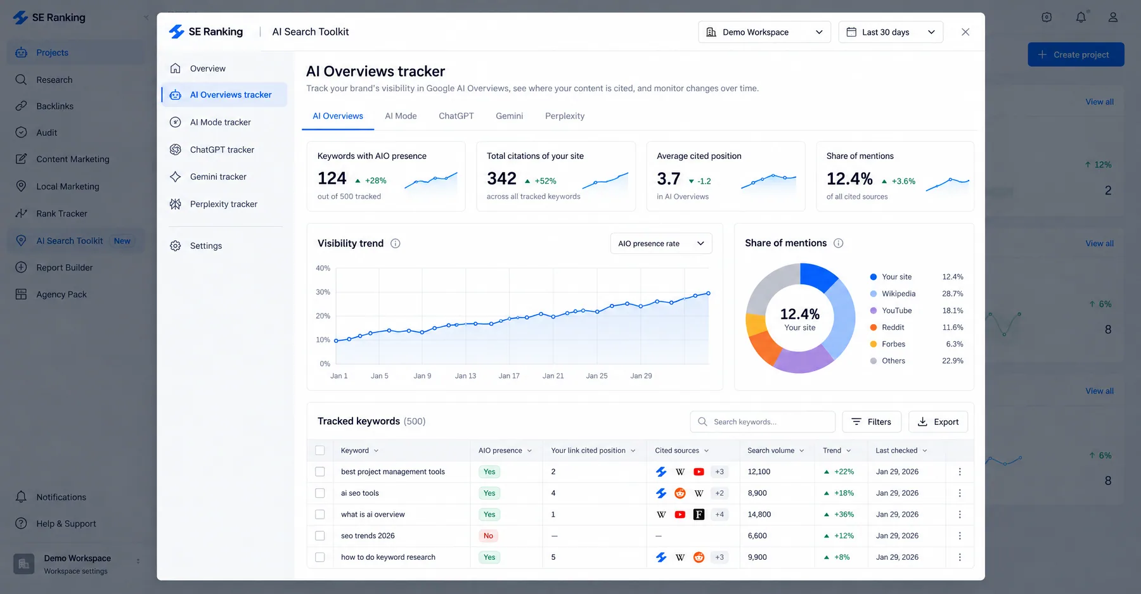1141x594 pixels.
Task: Switch to the AI Mode tab
Action: tap(401, 116)
